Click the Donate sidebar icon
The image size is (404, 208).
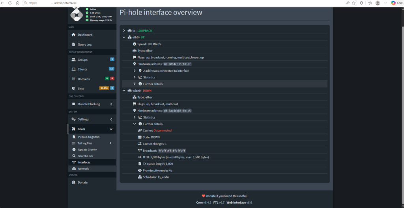tap(73, 182)
